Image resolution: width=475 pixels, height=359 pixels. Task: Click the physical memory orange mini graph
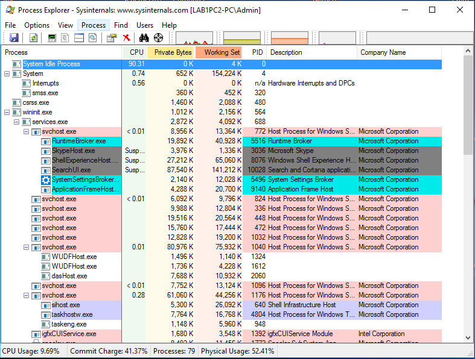click(290, 38)
